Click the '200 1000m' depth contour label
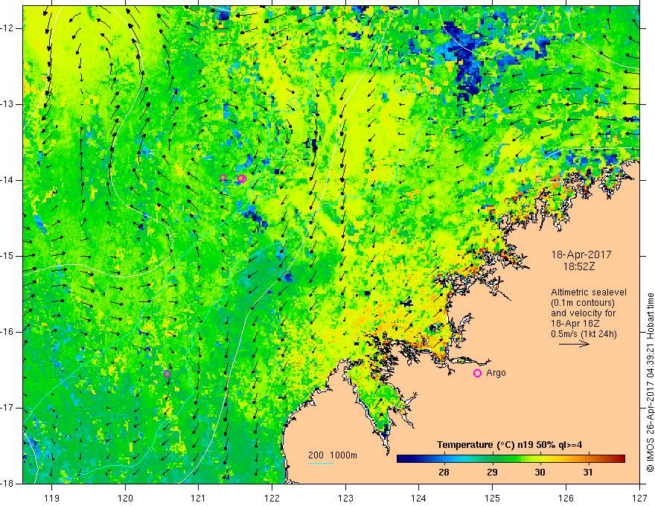This screenshot has width=655, height=506. click(x=333, y=455)
